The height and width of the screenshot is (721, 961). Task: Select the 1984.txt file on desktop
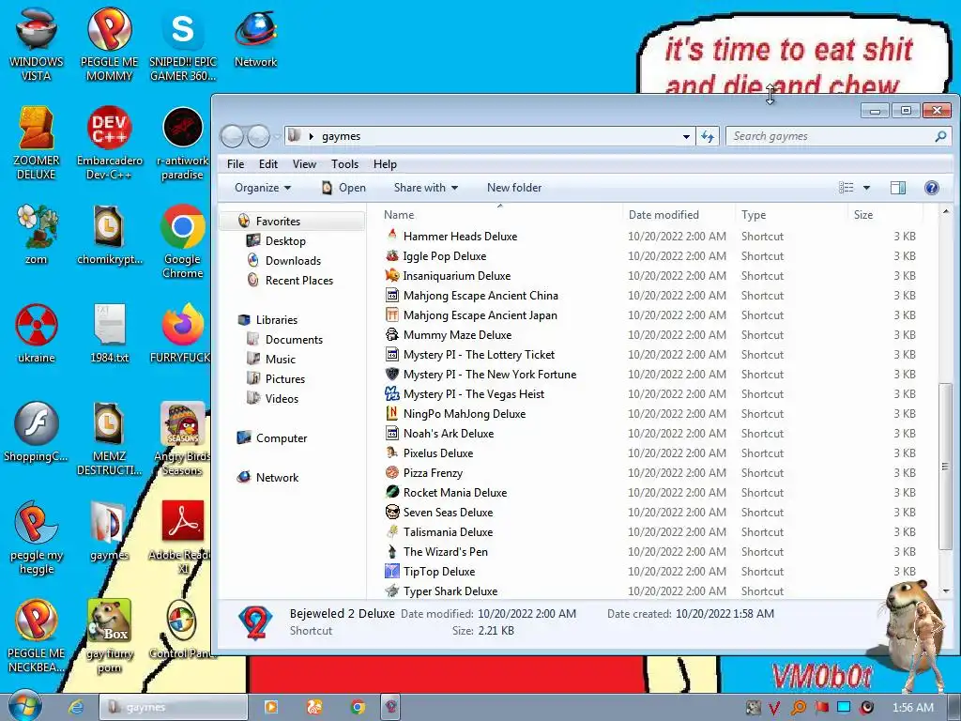(110, 333)
